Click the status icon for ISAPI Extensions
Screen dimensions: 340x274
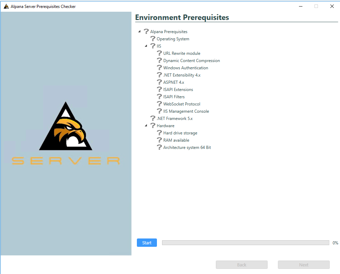tap(159, 89)
